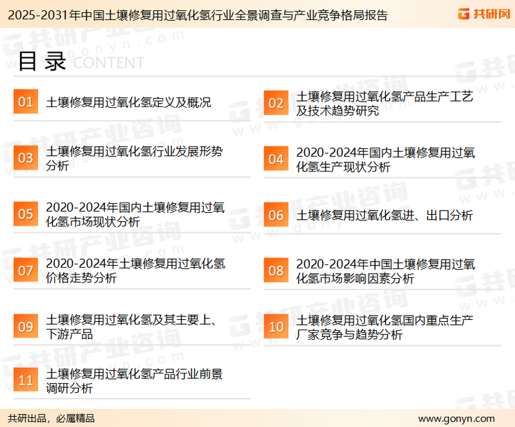Click the orange 11 number badge
This screenshot has width=515, height=427.
point(25,380)
